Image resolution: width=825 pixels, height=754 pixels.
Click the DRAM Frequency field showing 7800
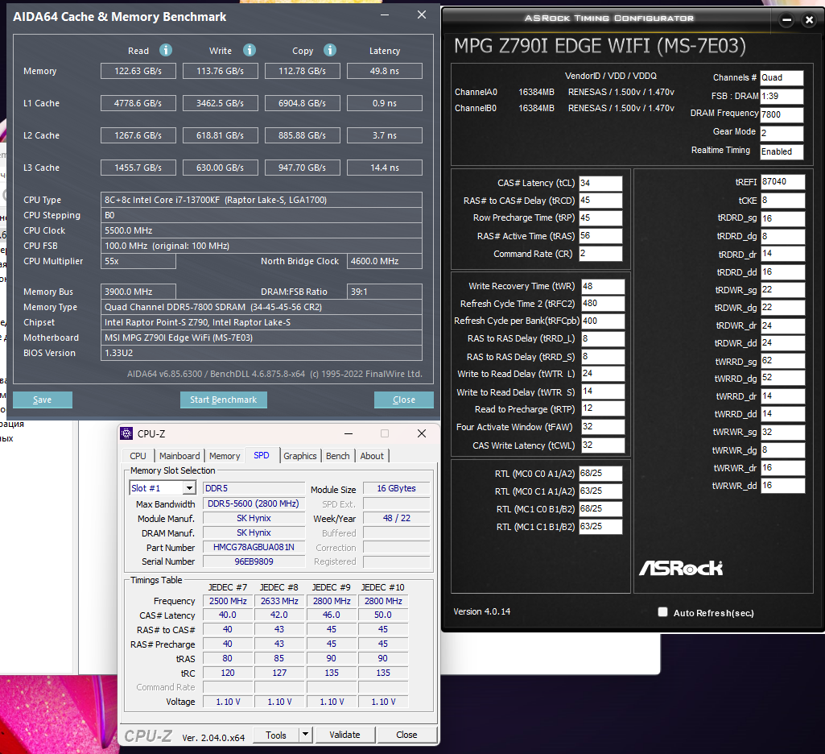782,114
